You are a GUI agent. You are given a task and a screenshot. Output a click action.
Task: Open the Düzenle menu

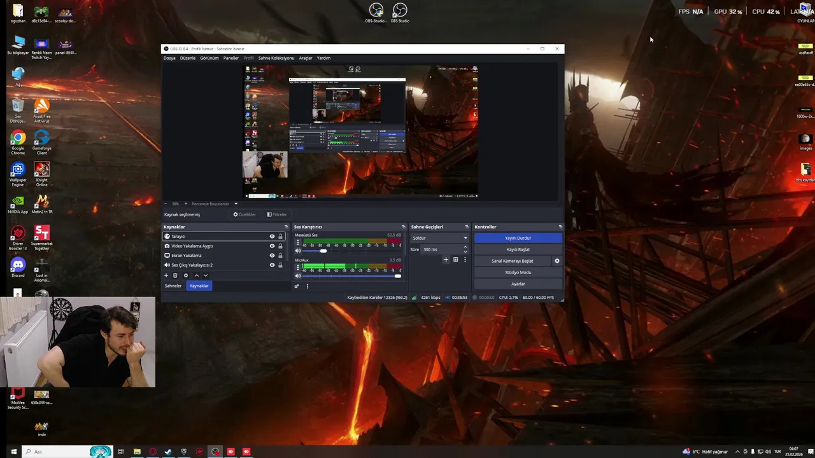(188, 58)
